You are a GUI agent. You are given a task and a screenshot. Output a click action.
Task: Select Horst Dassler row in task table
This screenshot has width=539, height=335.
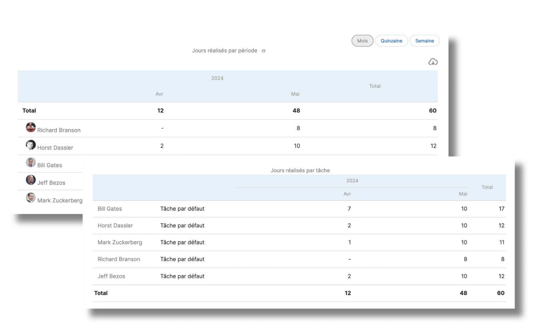pos(299,225)
